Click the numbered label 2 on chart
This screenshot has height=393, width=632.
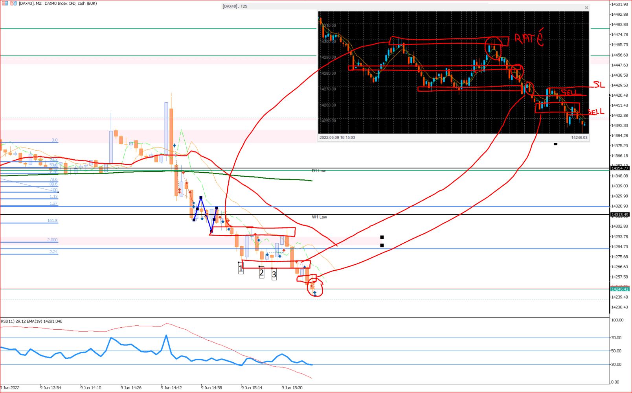pyautogui.click(x=261, y=272)
